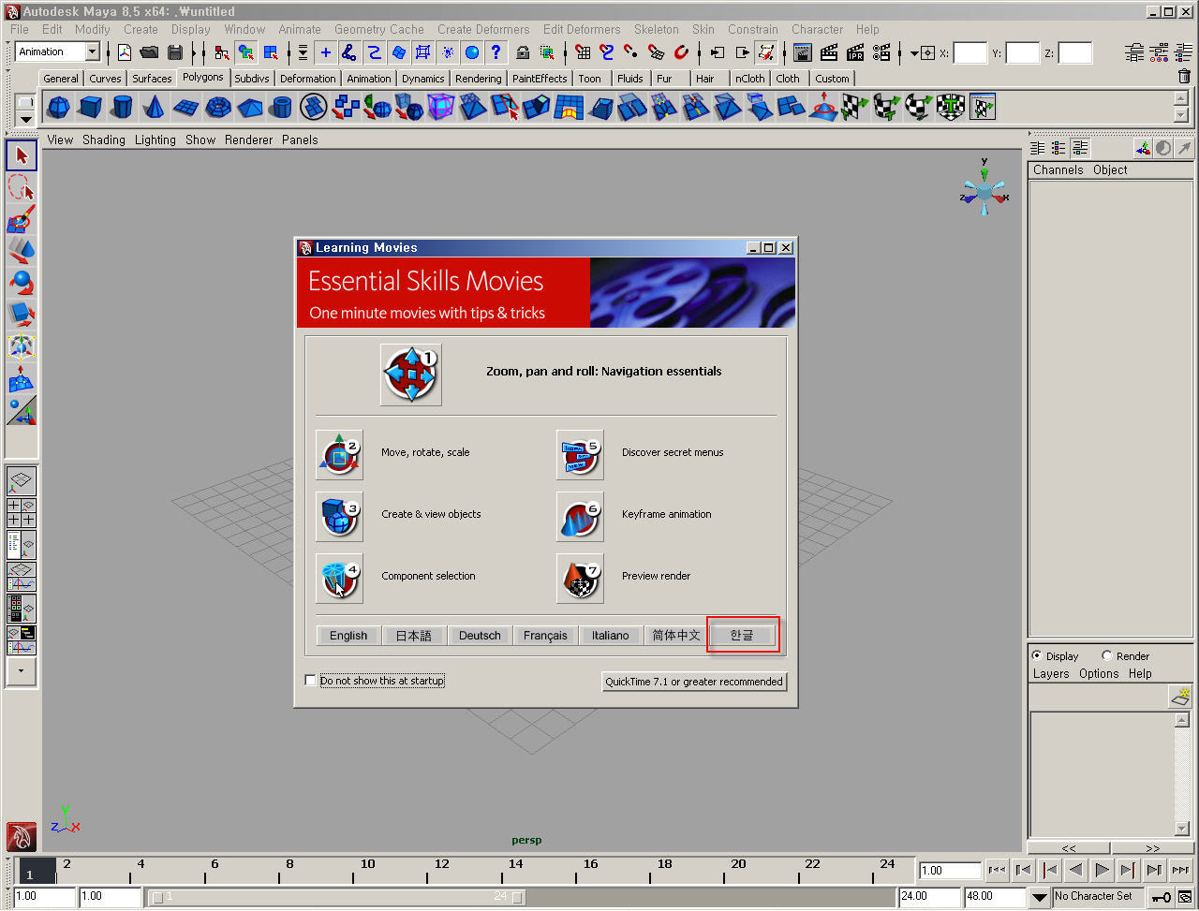This screenshot has height=911, width=1199.
Task: Select the Render radio button
Action: point(1107,655)
